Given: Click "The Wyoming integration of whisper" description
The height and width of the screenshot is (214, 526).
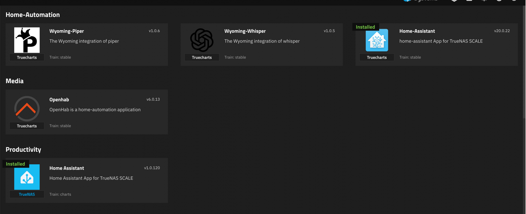Looking at the screenshot, I should click(262, 41).
